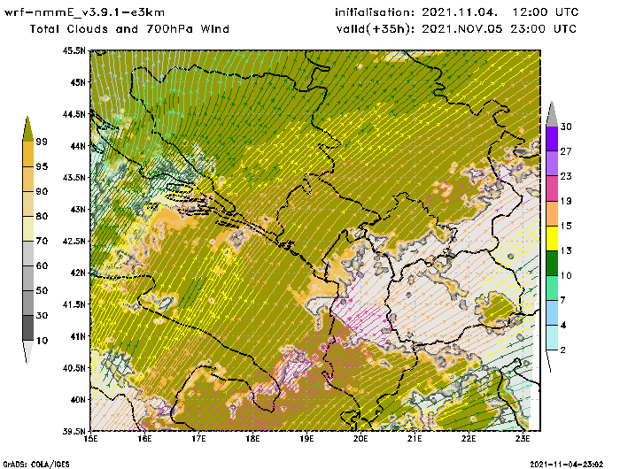The width and height of the screenshot is (620, 469).
Task: Click the gray swatch between 30 and 50
Action: coord(28,303)
